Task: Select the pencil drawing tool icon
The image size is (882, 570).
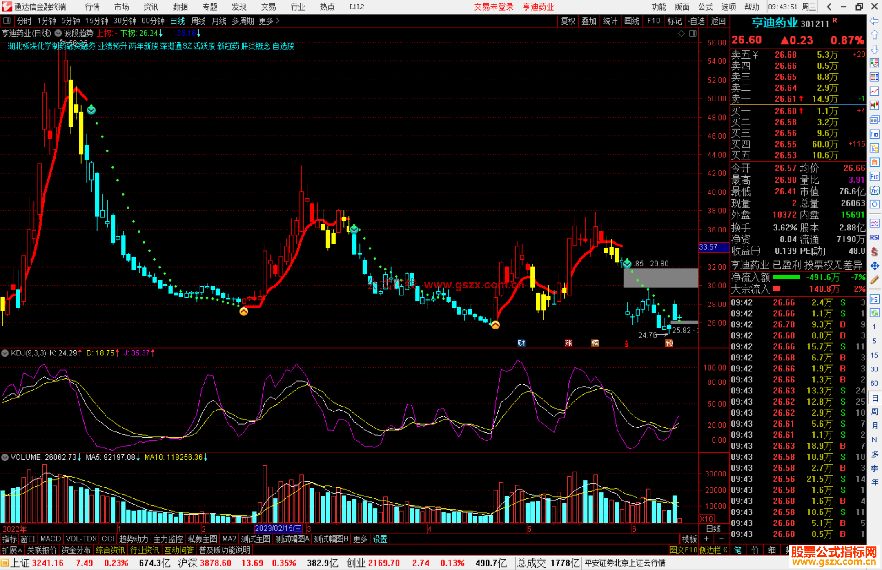Action: (x=874, y=280)
